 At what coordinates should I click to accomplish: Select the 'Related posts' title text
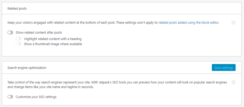click(17, 8)
